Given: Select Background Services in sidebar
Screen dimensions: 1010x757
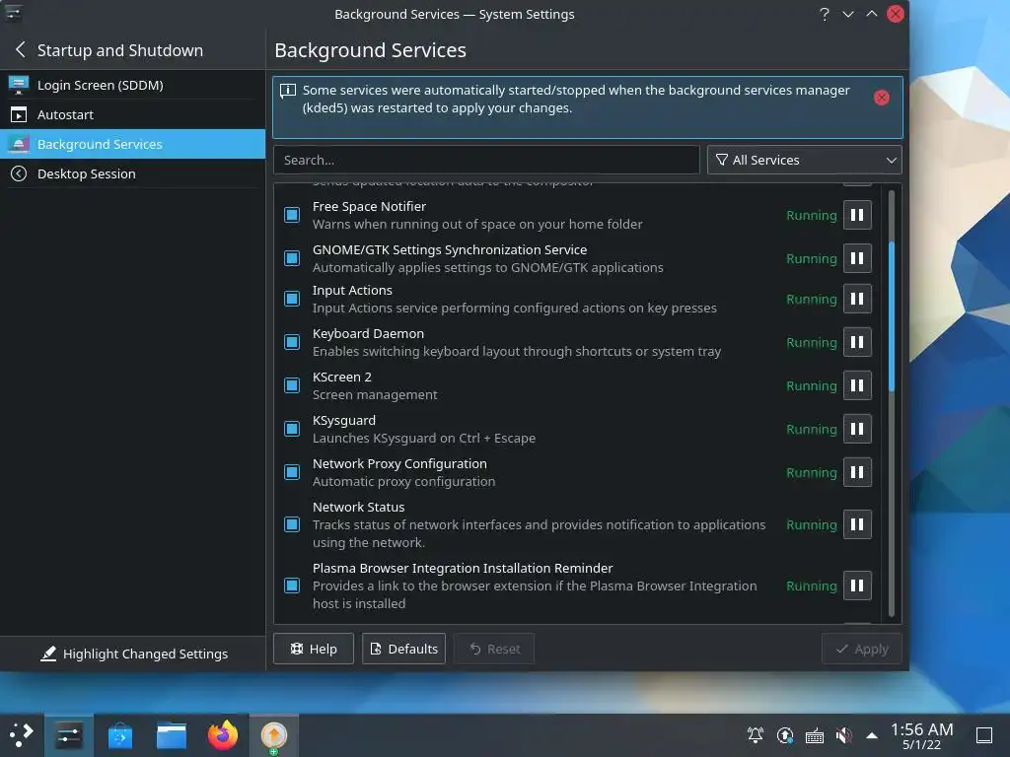Looking at the screenshot, I should [x=133, y=144].
